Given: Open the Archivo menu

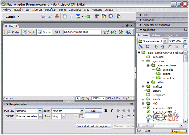Looking at the screenshot, I should (x=7, y=10).
